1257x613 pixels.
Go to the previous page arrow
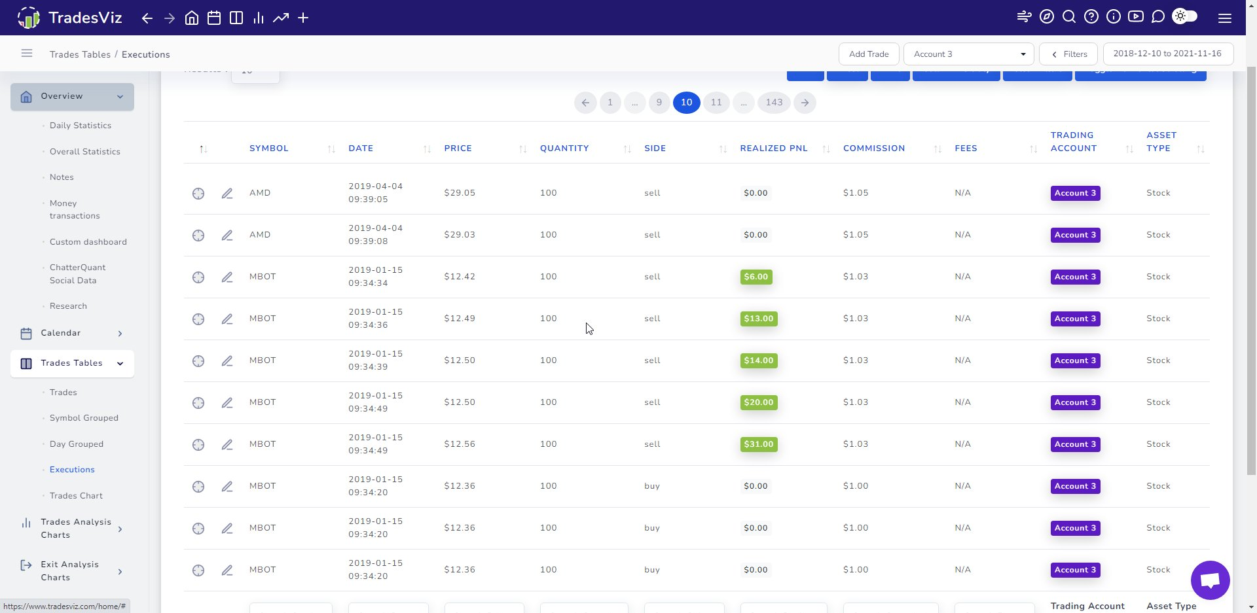click(x=585, y=103)
